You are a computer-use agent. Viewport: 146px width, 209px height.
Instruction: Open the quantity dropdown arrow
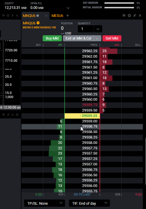pos(98,29)
